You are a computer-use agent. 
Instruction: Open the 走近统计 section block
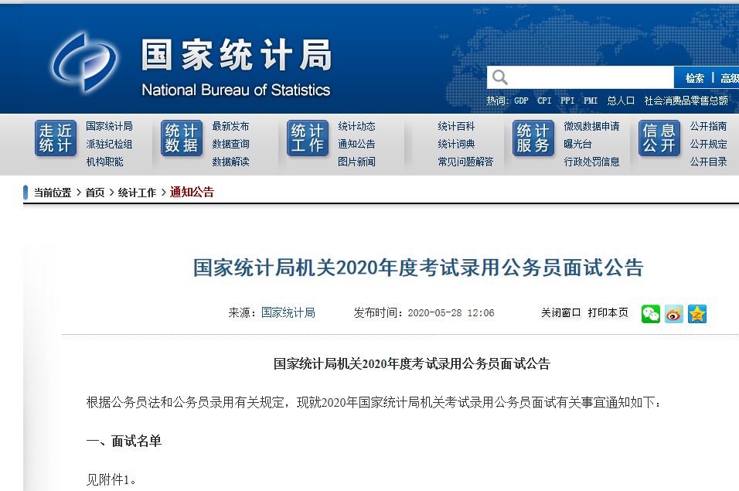(x=56, y=138)
